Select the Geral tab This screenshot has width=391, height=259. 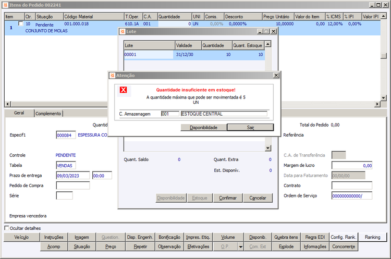pyautogui.click(x=19, y=113)
